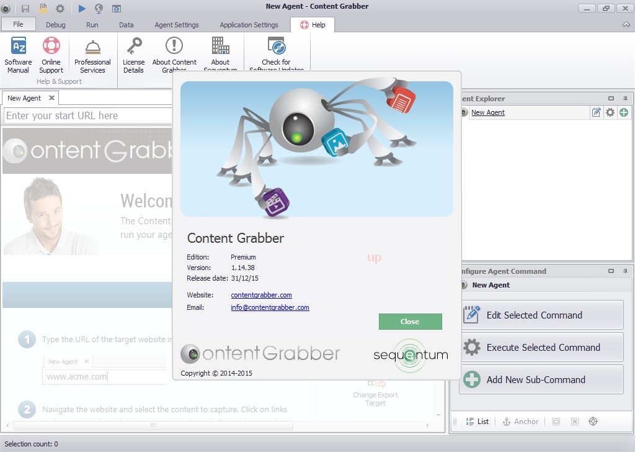635x452 pixels.
Task: Click the start URL input field
Action: [87, 115]
